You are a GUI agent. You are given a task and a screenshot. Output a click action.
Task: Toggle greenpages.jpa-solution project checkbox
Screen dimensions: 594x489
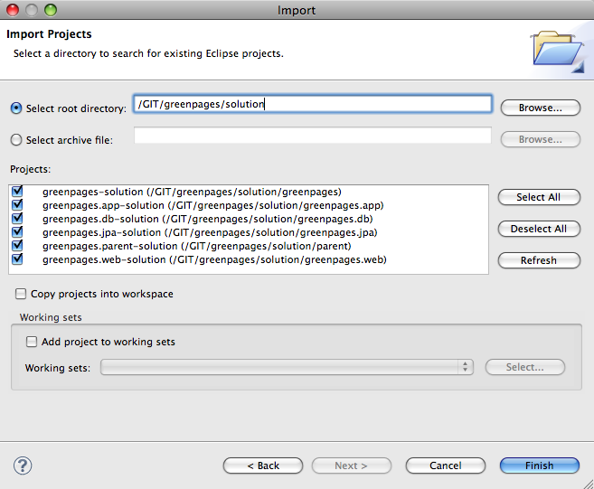click(x=17, y=231)
